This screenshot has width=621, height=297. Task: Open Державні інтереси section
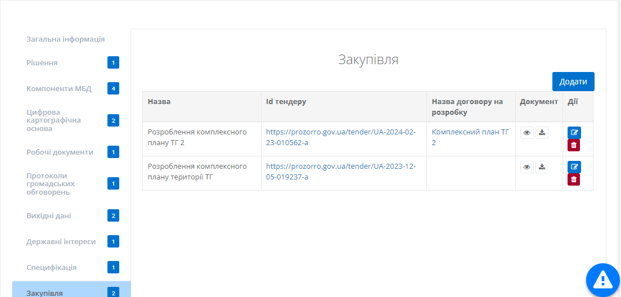tap(61, 241)
